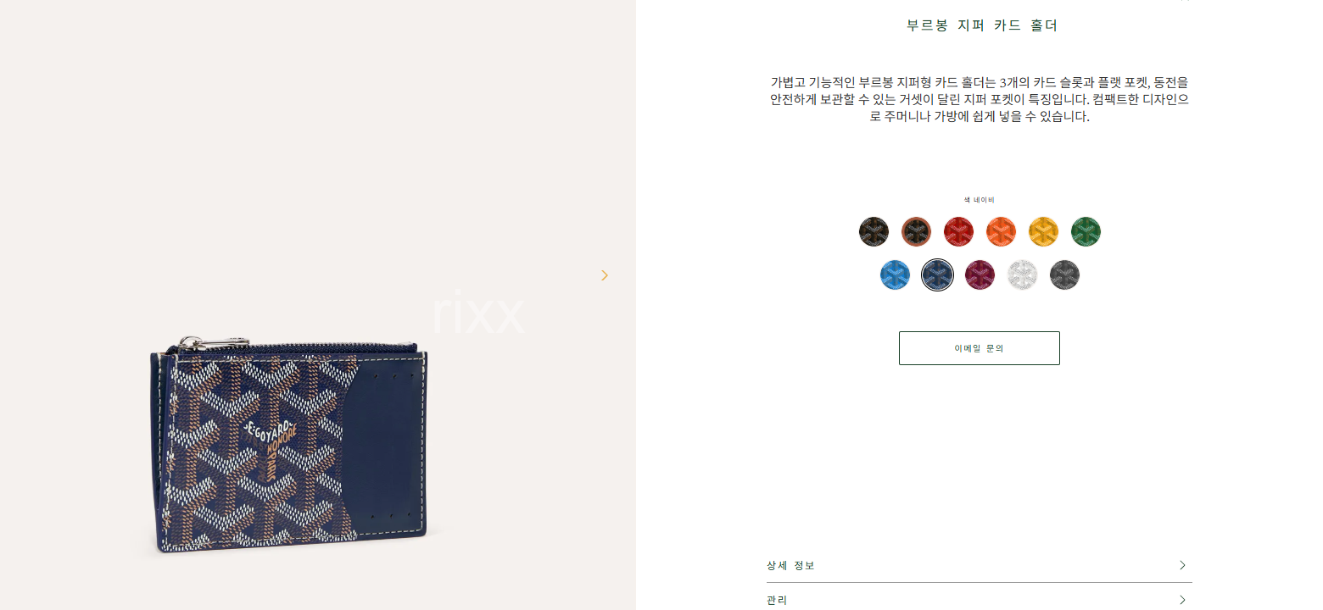Click the 부르봉 지퍼 카드 홀더 title

pos(982,25)
